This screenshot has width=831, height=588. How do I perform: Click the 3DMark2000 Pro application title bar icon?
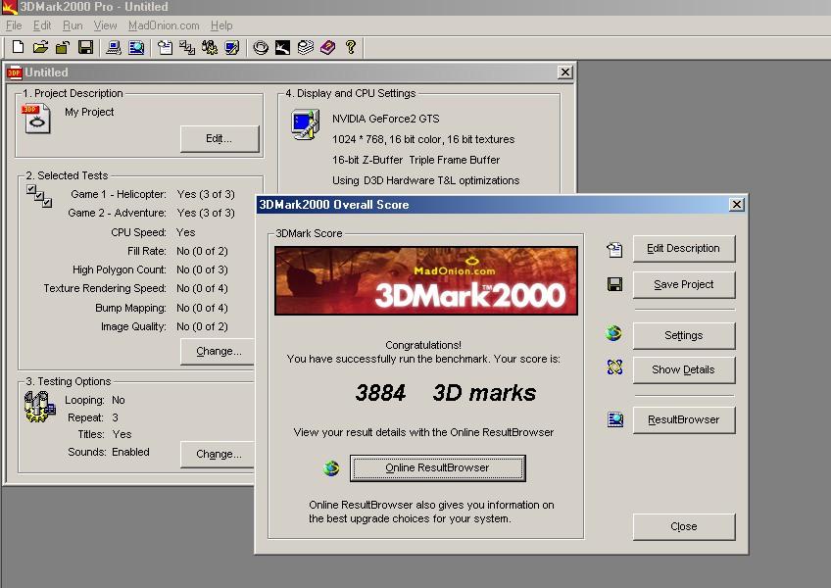coord(9,7)
